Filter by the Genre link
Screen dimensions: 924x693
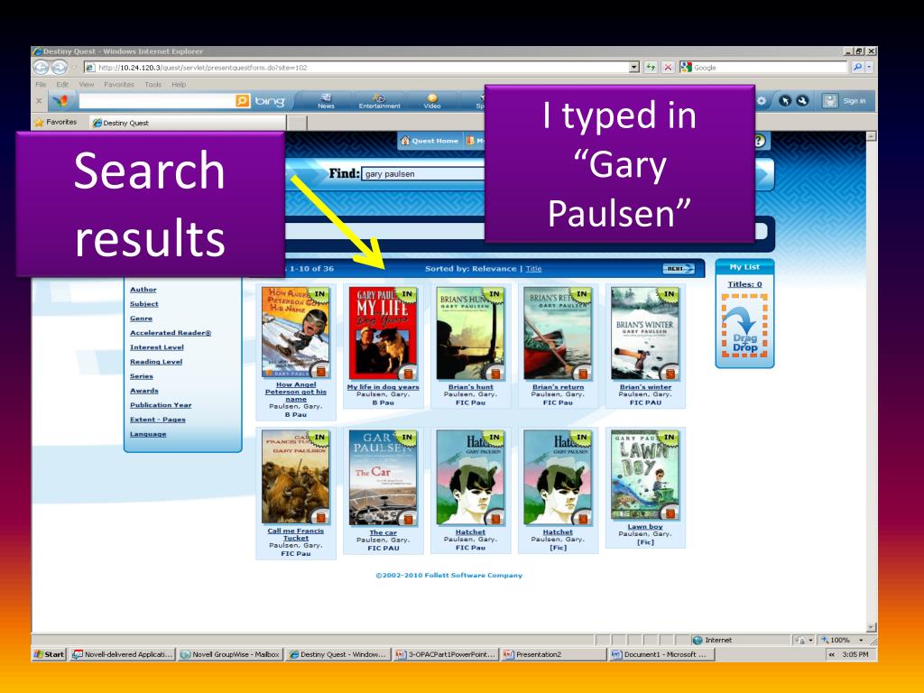[141, 319]
